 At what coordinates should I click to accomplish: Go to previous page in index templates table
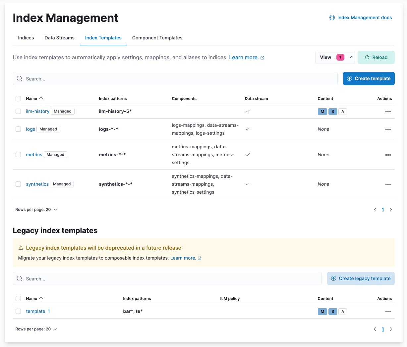click(375, 210)
